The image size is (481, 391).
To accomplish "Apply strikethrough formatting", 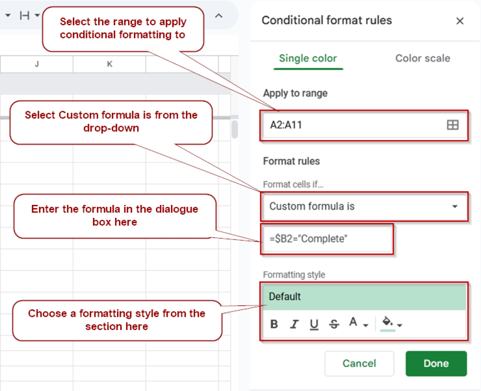I will coord(334,323).
